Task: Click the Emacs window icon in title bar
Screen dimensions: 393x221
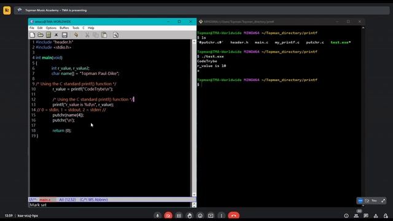Action: coord(32,22)
